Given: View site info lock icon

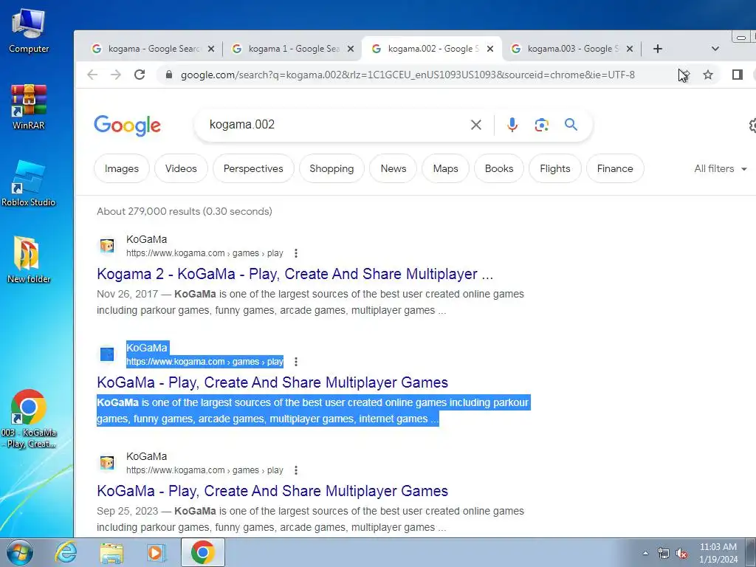Looking at the screenshot, I should (169, 75).
